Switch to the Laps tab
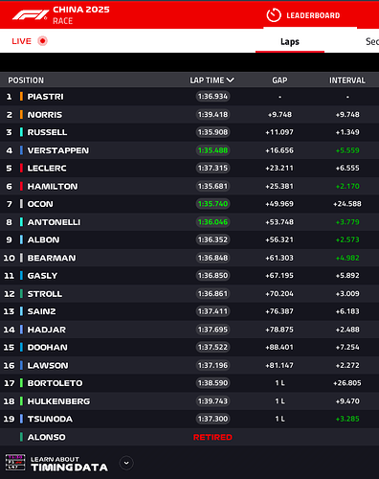 click(290, 41)
